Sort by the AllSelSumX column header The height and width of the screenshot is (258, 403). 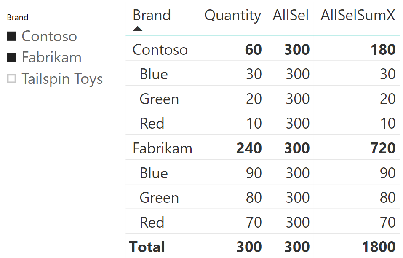point(358,15)
